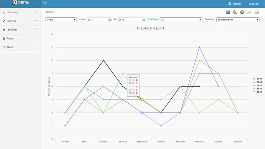
Task: Click the printer icon to print report
Action: tap(257, 12)
